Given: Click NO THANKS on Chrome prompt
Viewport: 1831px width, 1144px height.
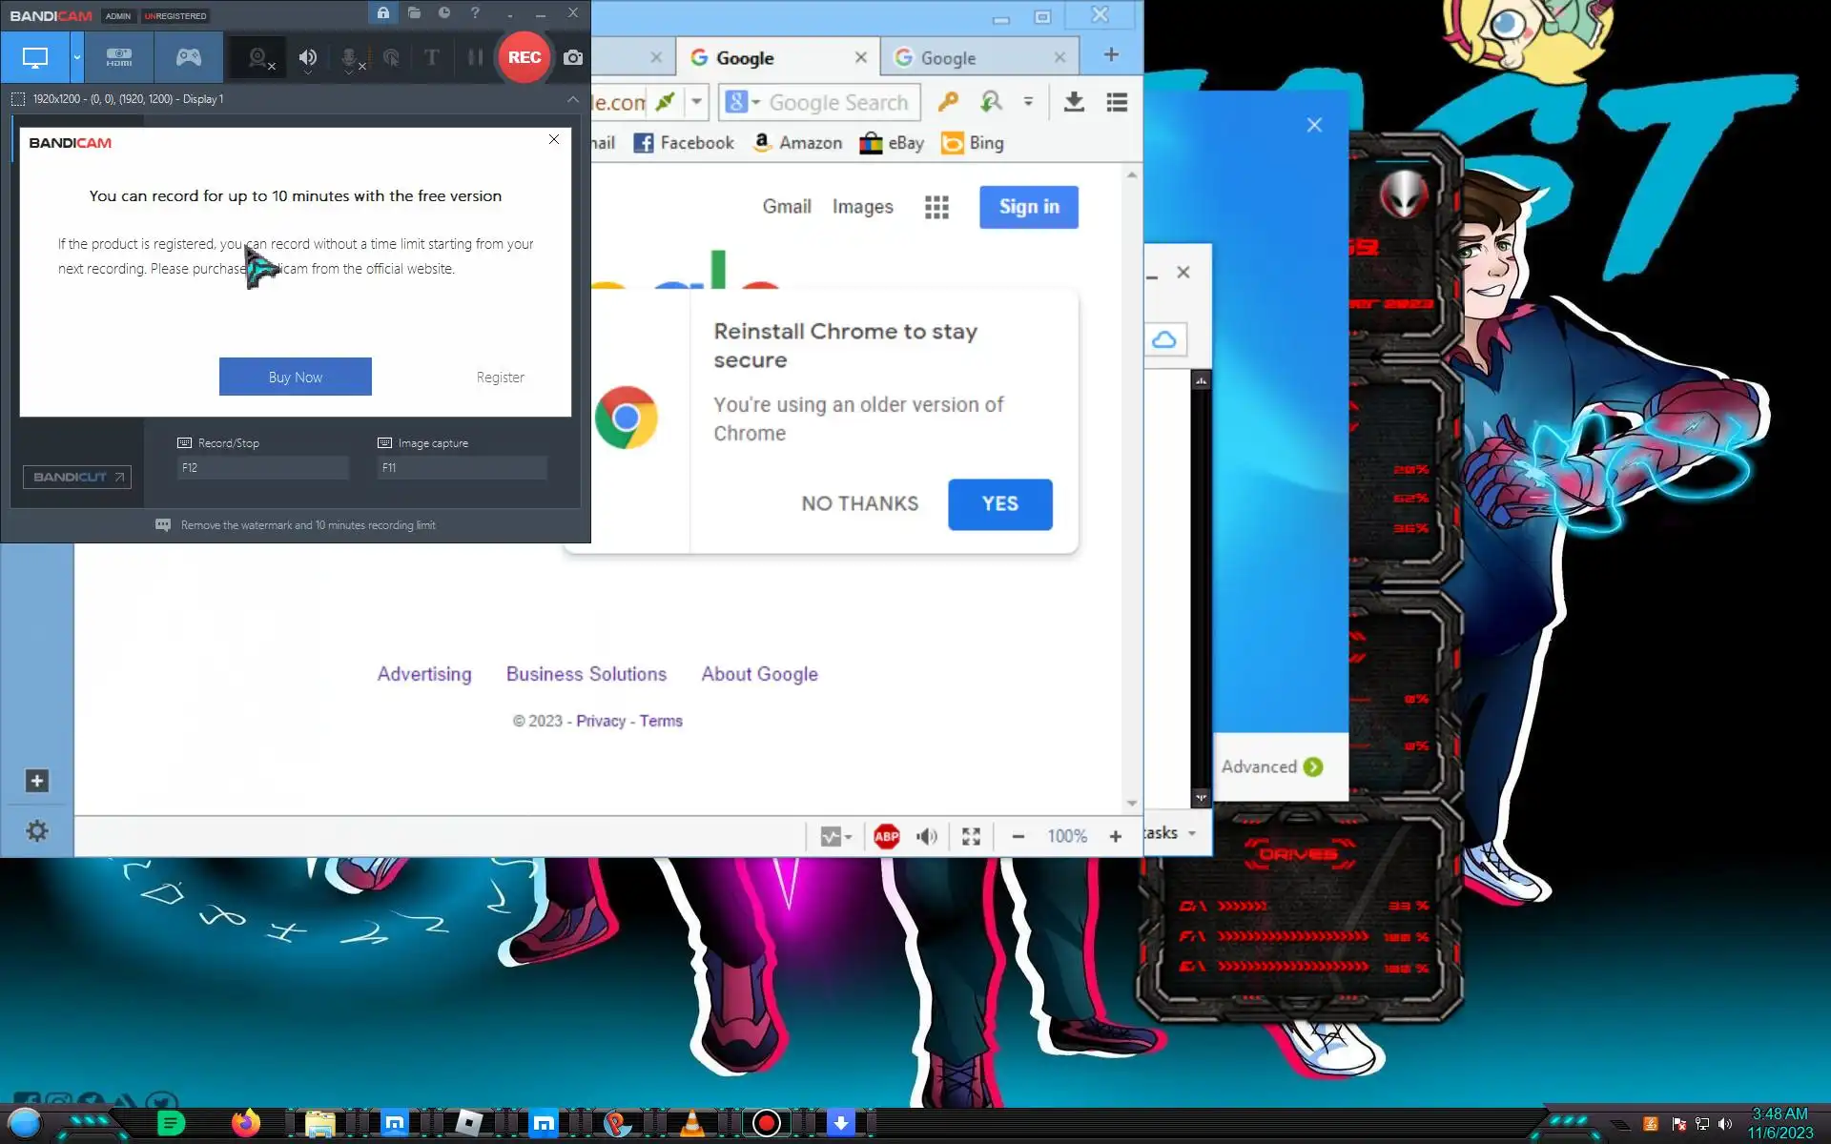Looking at the screenshot, I should [859, 503].
